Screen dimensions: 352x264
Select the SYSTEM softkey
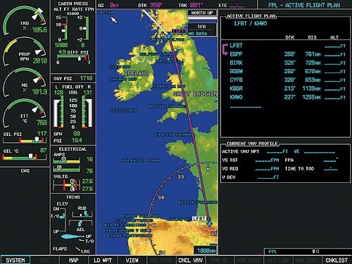click(x=15, y=260)
